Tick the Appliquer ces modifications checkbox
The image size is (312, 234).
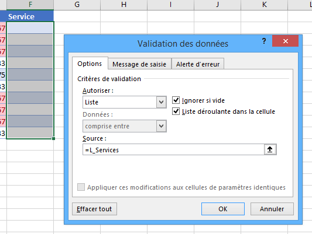click(81, 187)
